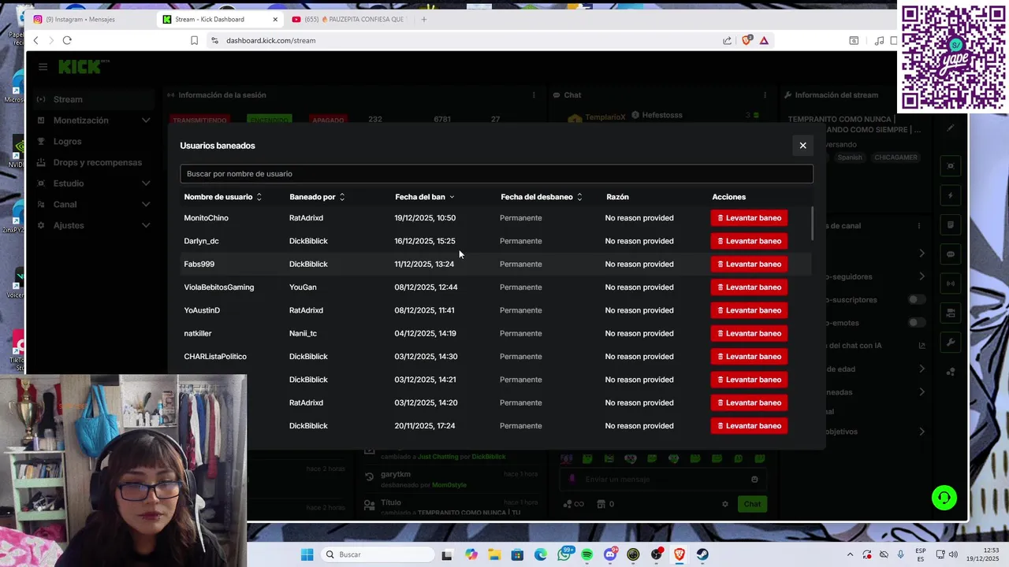This screenshot has height=567, width=1009.
Task: Open emoji picker in chat message box
Action: coord(754,479)
